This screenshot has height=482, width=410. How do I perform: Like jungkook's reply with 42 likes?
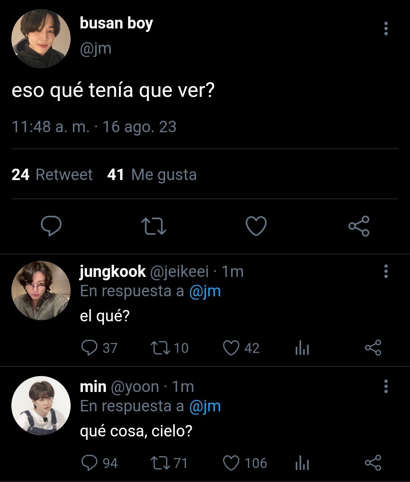(x=241, y=348)
